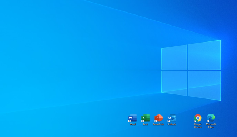This screenshot has width=237, height=137.
Task: Click the "Excel" label text
Action: (146, 124)
